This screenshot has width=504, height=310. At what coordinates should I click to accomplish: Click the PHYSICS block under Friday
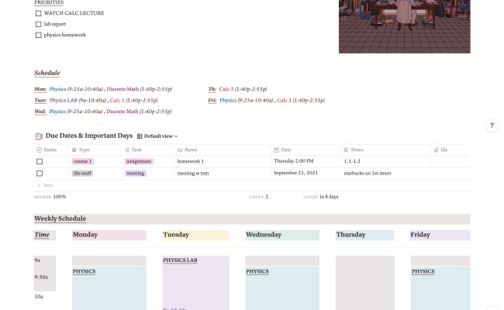tap(440, 288)
